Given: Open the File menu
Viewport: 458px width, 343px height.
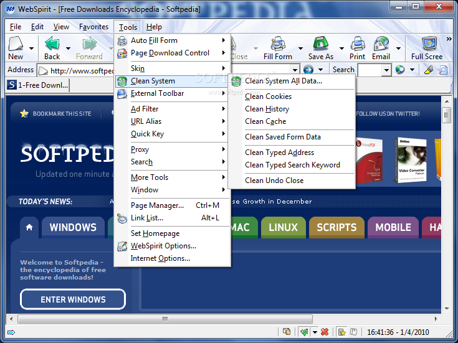Looking at the screenshot, I should point(16,27).
